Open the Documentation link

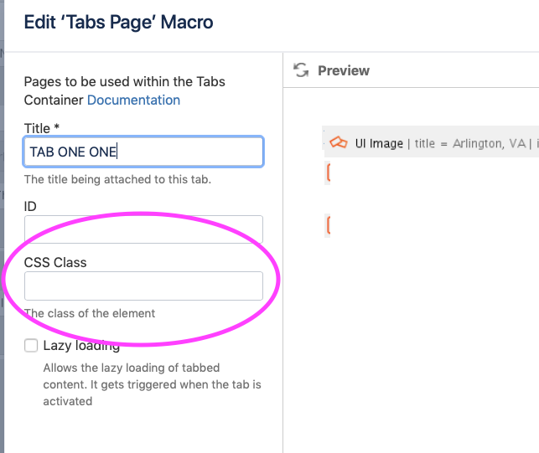[x=134, y=100]
